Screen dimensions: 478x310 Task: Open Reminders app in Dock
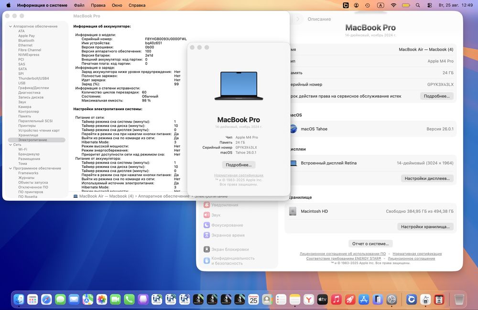pos(281,300)
